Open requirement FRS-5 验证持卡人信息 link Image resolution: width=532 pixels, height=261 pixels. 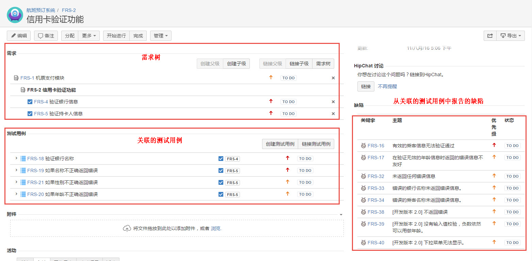pyautogui.click(x=58, y=114)
